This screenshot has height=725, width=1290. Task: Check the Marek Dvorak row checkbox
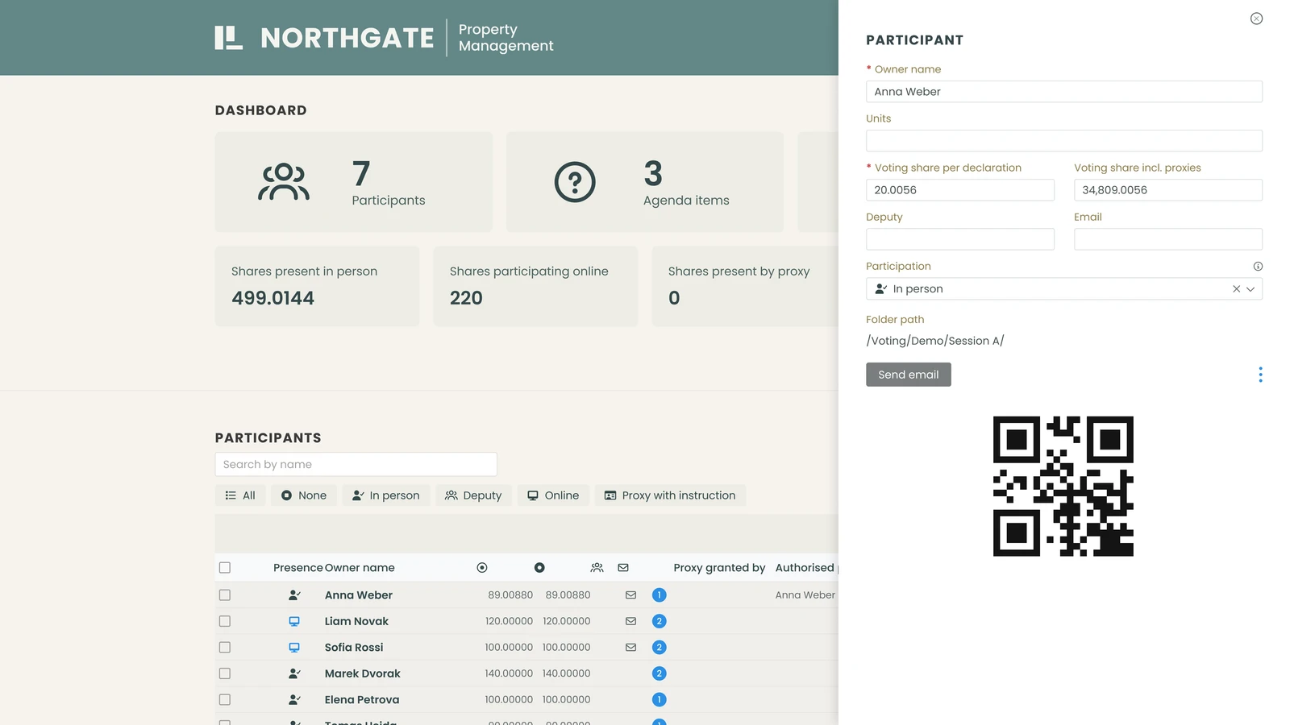coord(225,673)
